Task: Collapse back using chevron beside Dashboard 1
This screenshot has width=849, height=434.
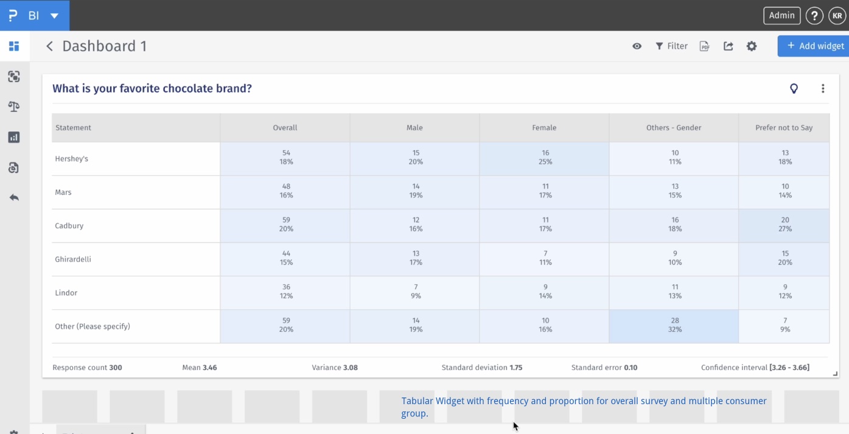Action: 49,46
